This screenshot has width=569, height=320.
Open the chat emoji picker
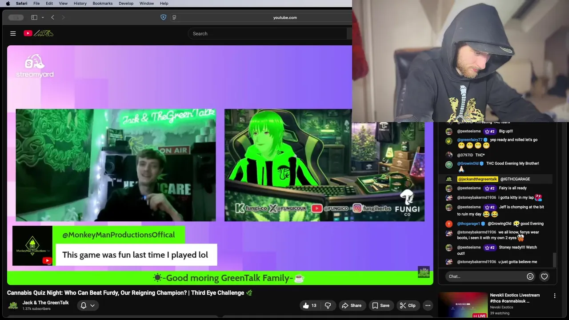[x=530, y=276]
